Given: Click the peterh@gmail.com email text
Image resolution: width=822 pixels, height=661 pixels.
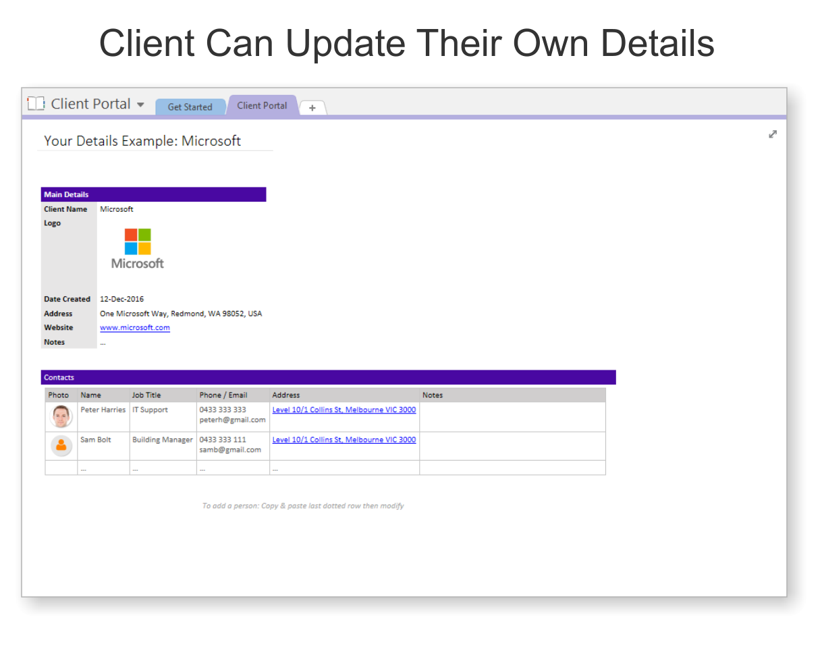Looking at the screenshot, I should [233, 420].
